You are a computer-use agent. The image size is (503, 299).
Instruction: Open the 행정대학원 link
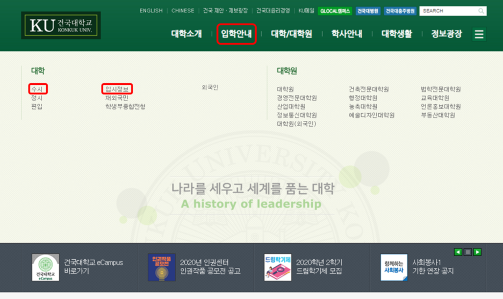coord(363,98)
